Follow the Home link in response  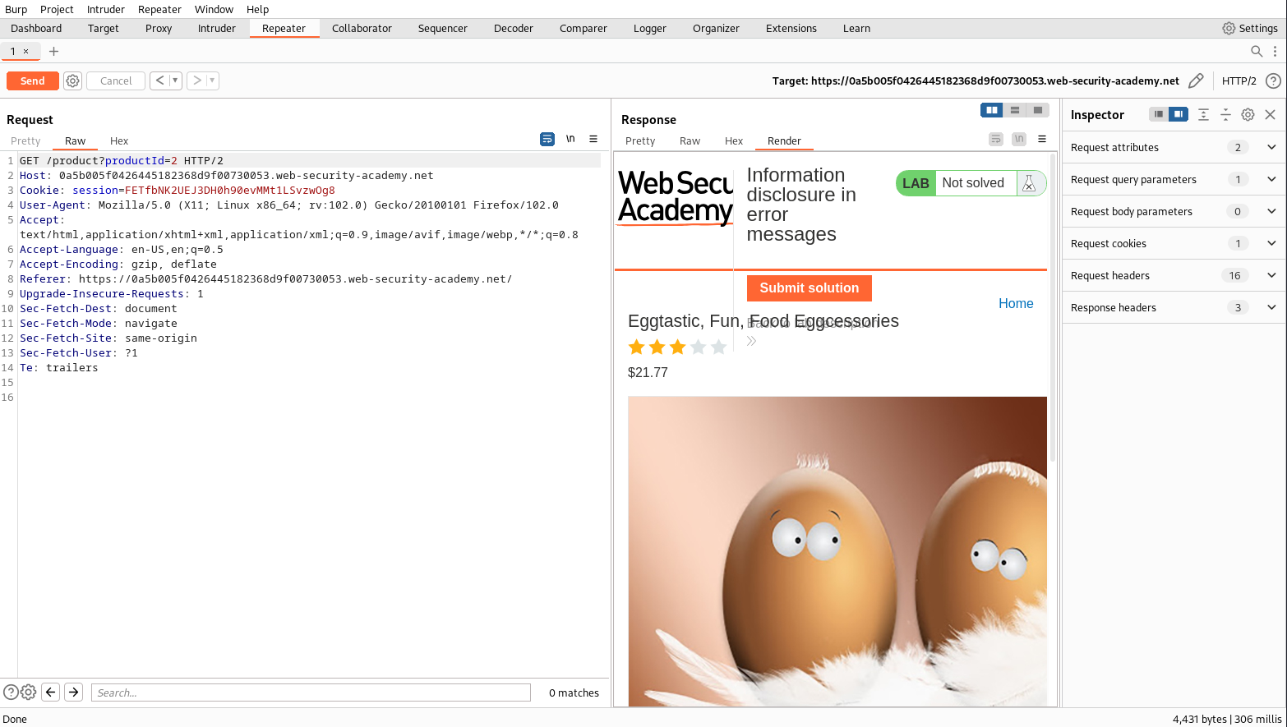[x=1016, y=303]
